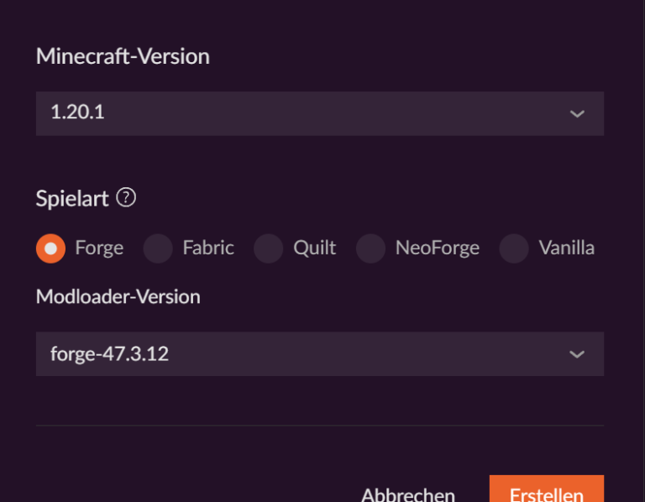Viewport: 645px width, 502px height.
Task: Click the chevron arrow in the 1.20.1 field
Action: (x=577, y=114)
